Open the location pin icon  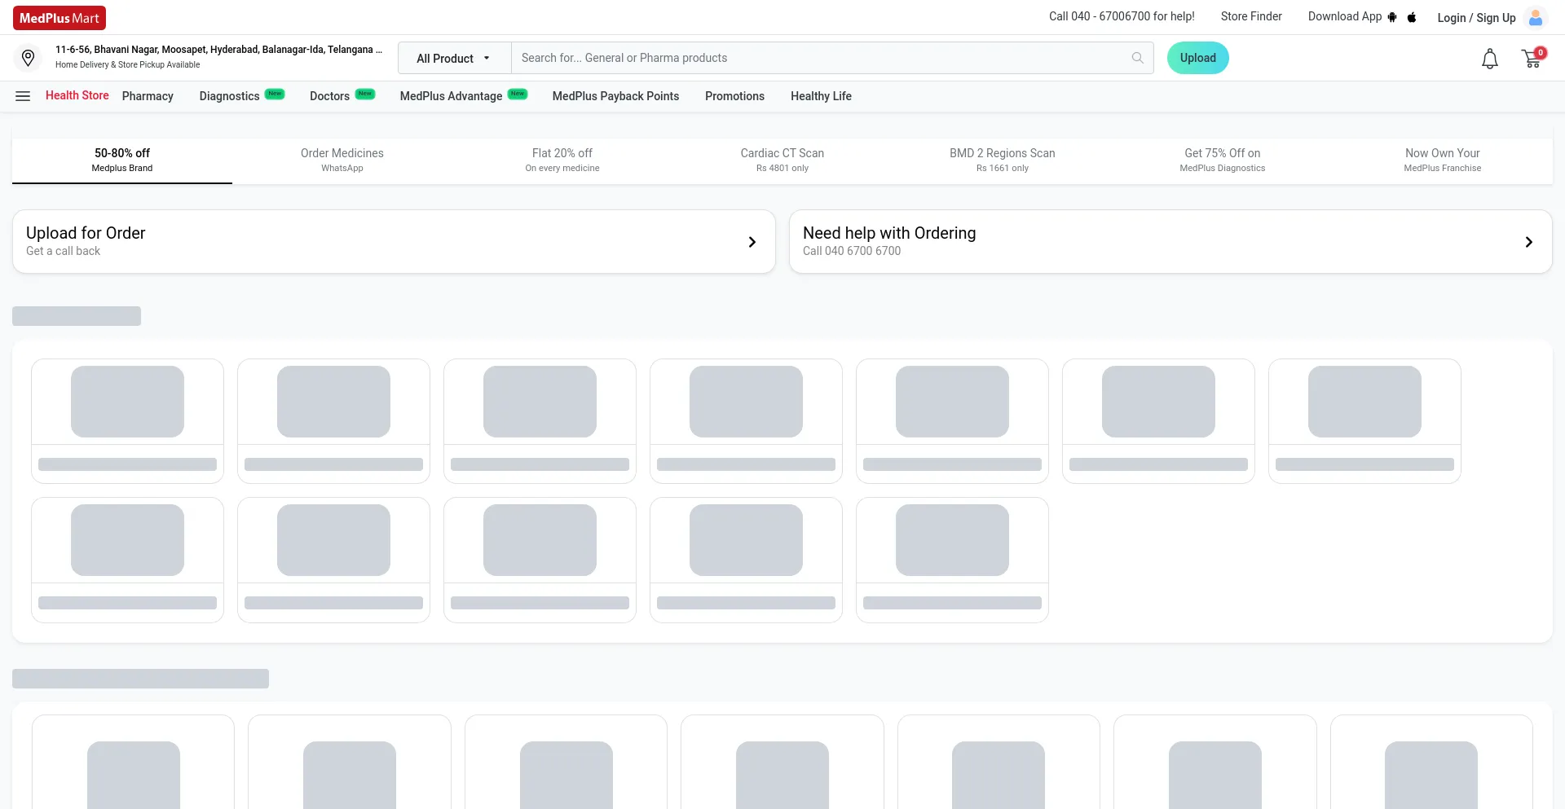(x=29, y=58)
